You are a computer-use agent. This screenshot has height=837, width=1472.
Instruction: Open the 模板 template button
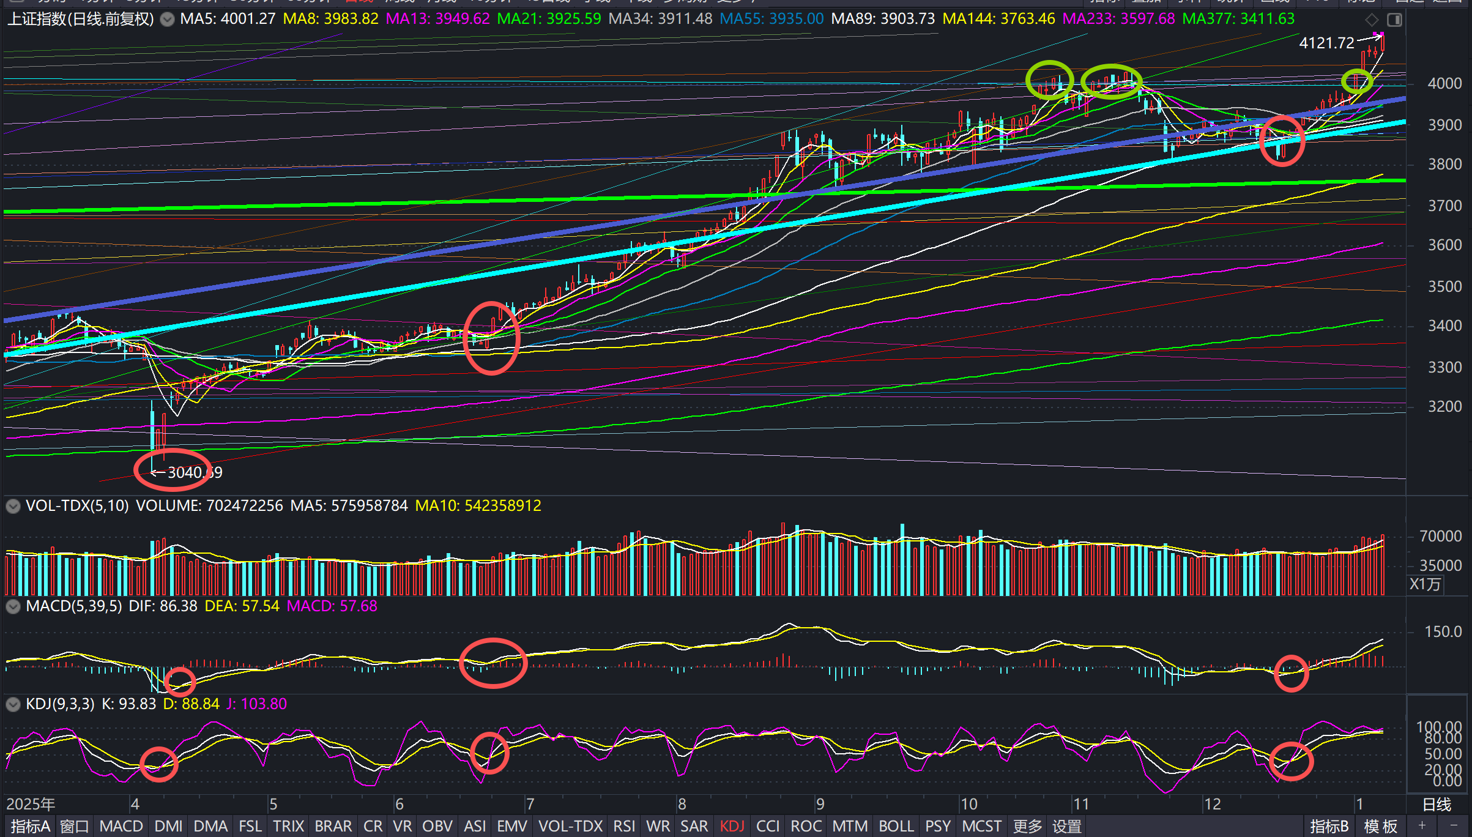click(x=1381, y=827)
